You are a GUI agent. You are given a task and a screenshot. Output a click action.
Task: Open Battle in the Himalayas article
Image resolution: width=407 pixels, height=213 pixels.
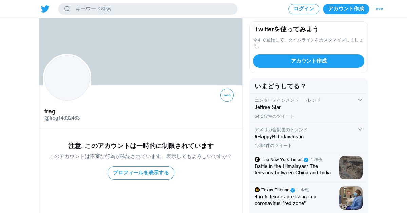point(293,169)
